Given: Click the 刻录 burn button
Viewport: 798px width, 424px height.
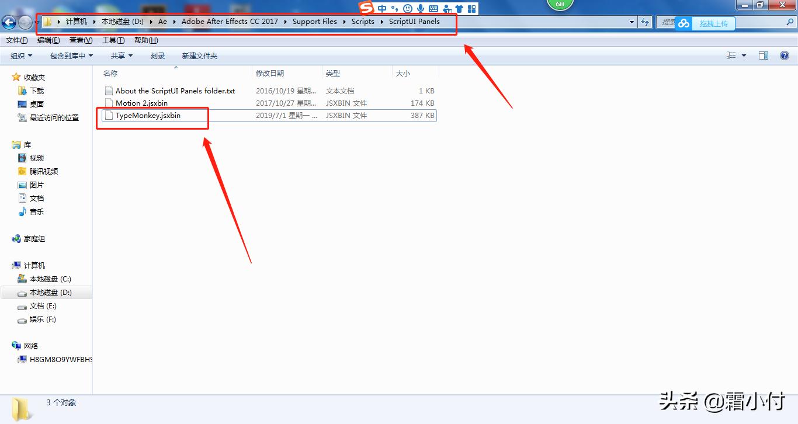Looking at the screenshot, I should coord(158,56).
